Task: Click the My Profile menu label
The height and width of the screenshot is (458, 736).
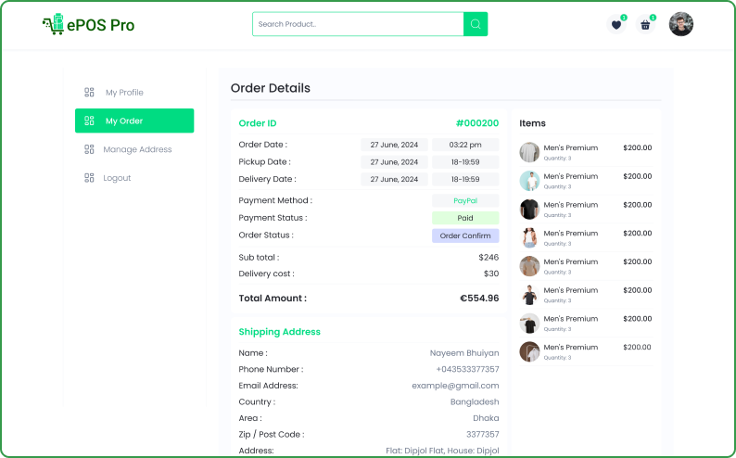Action: pos(124,93)
